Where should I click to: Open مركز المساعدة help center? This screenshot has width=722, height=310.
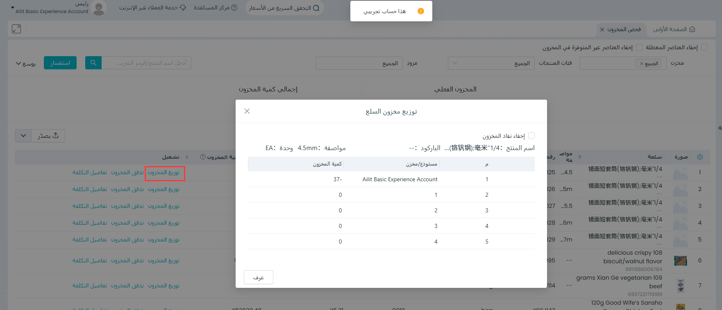(216, 8)
